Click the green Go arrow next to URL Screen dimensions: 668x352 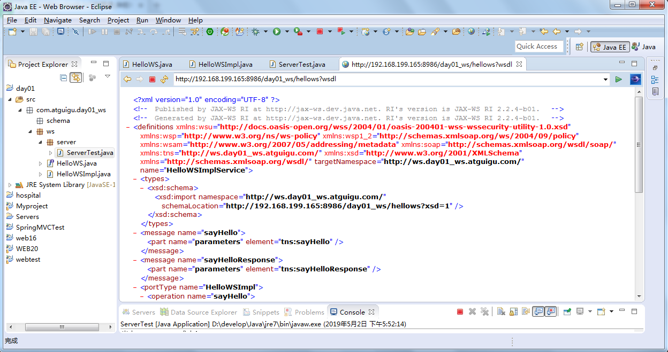619,79
